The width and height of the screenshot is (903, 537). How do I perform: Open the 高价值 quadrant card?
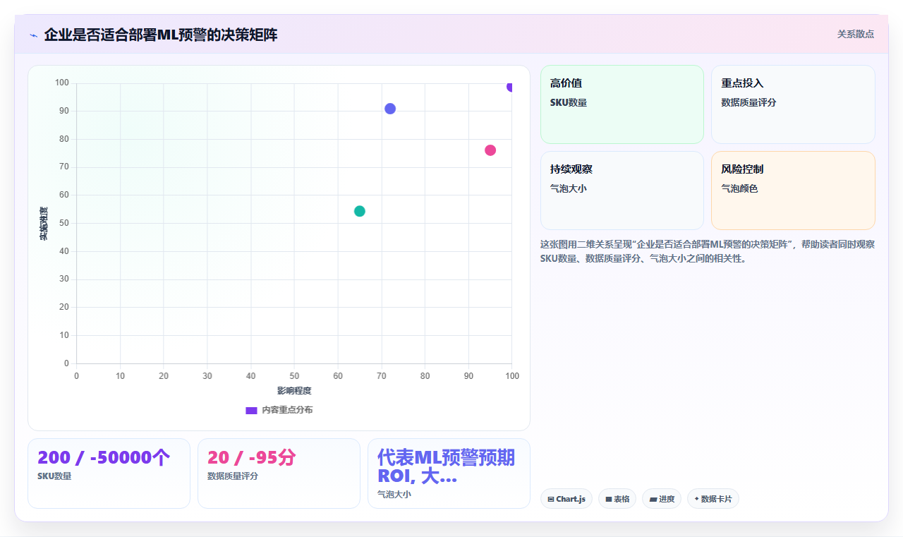622,104
